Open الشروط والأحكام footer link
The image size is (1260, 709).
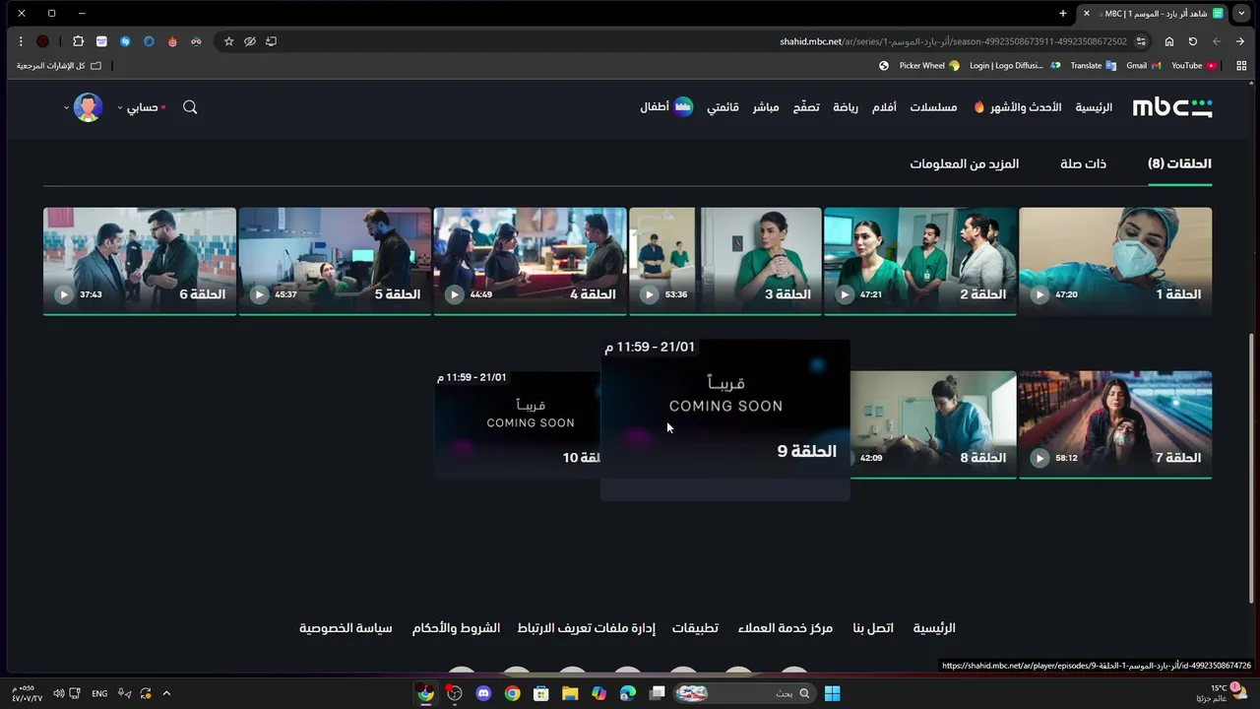456,628
